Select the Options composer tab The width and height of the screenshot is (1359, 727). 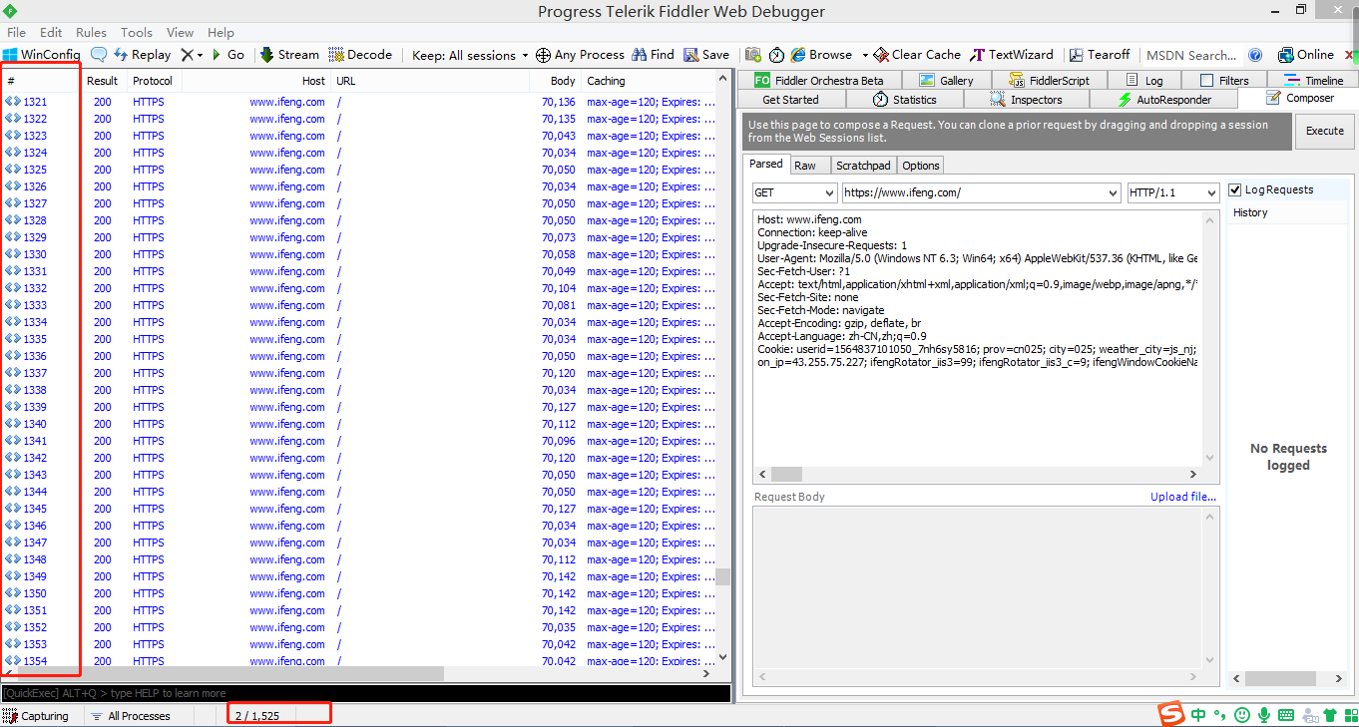[921, 166]
